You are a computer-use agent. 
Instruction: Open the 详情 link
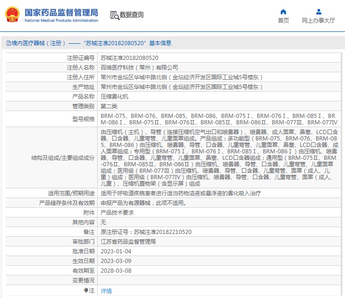(x=106, y=291)
